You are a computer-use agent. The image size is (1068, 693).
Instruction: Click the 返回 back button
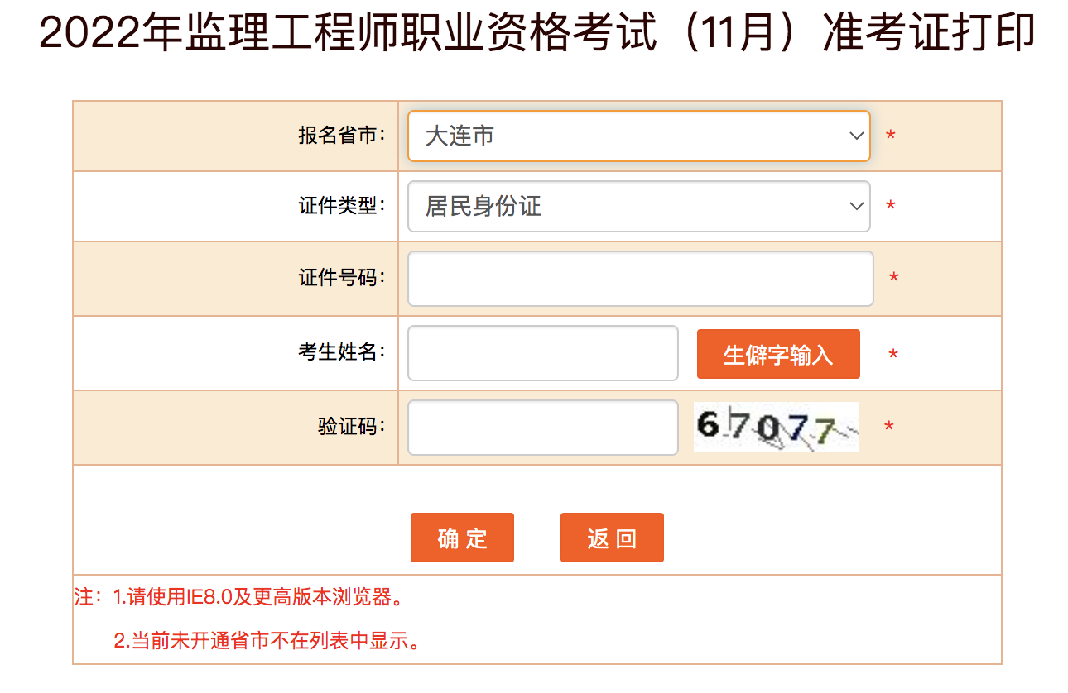(x=612, y=537)
